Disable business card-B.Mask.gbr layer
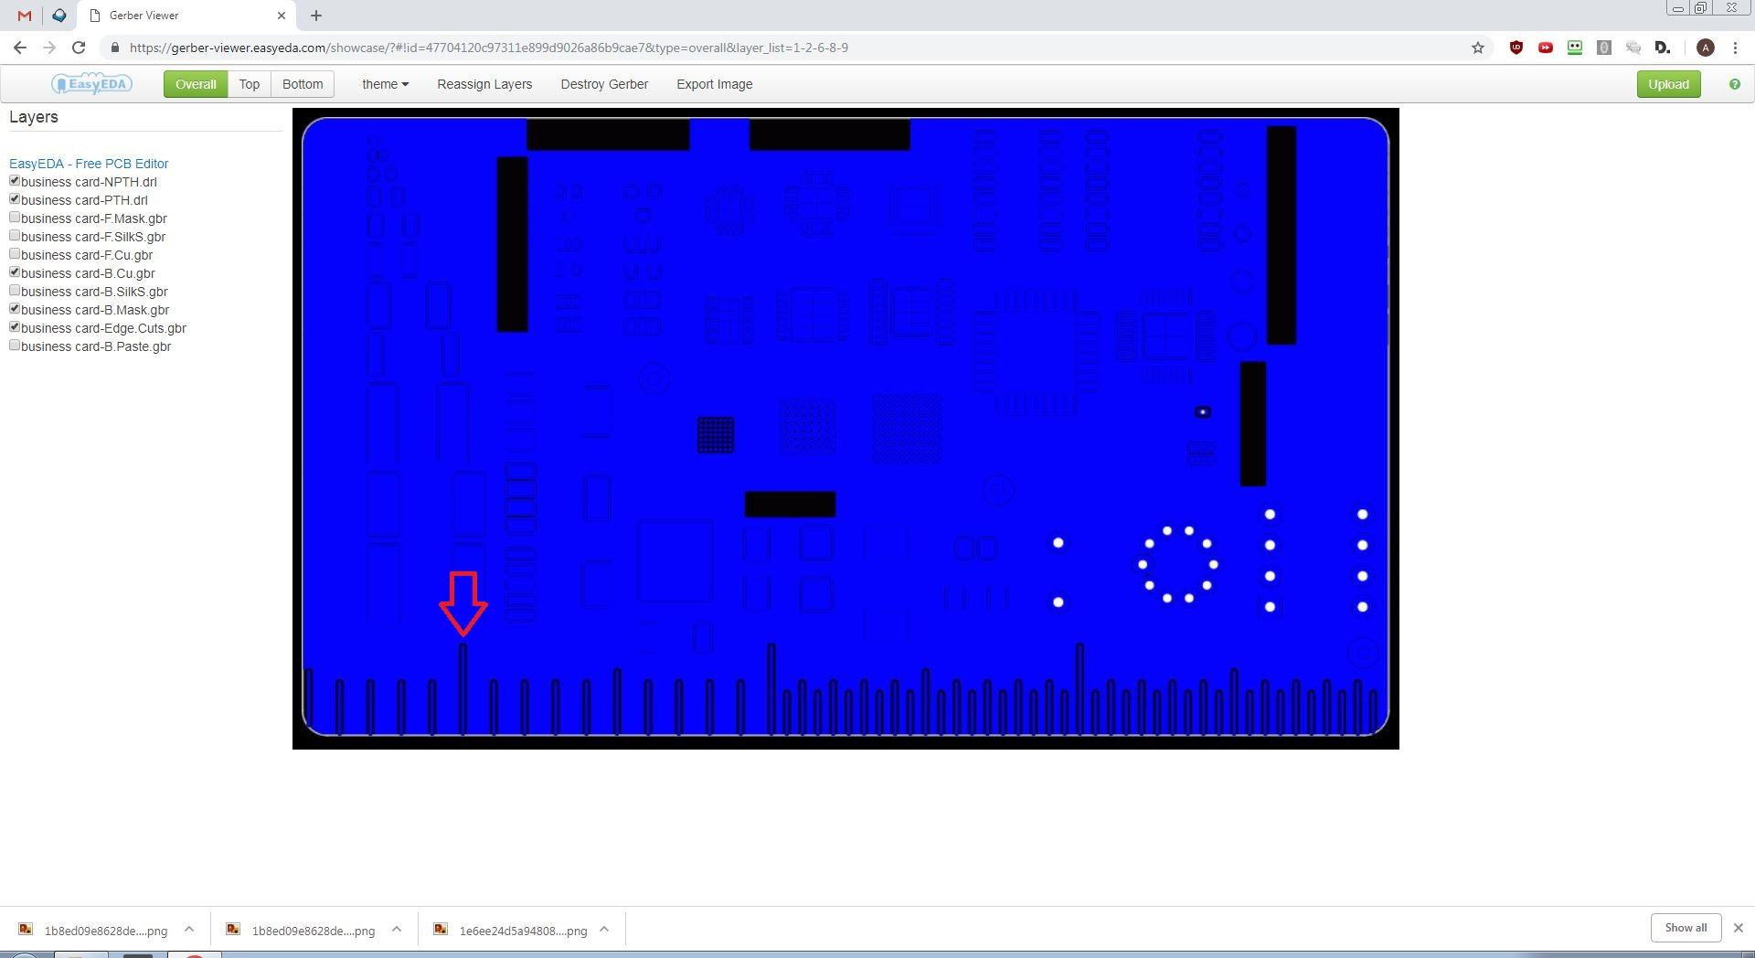 15,309
